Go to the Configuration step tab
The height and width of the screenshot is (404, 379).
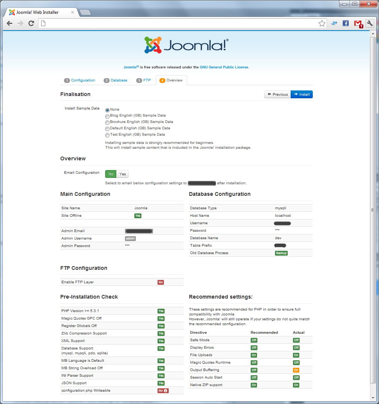79,80
